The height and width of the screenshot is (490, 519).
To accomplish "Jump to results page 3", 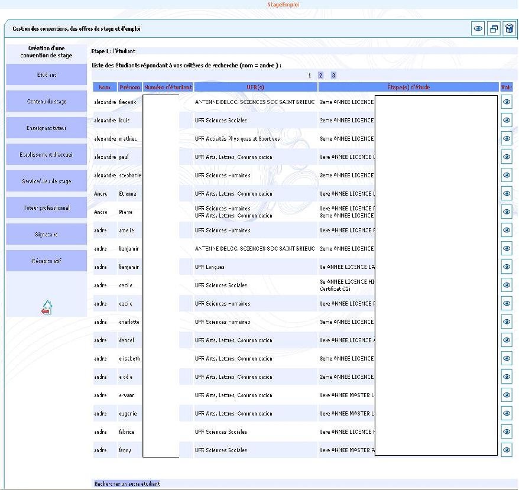I will 333,75.
